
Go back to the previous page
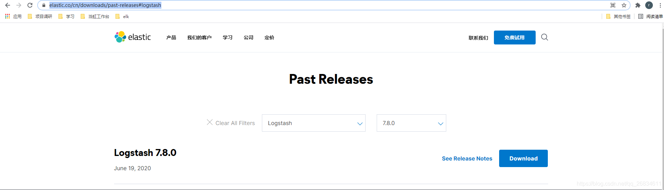8,5
